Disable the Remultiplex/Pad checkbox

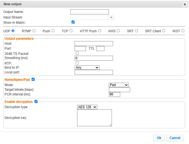tap(33, 79)
